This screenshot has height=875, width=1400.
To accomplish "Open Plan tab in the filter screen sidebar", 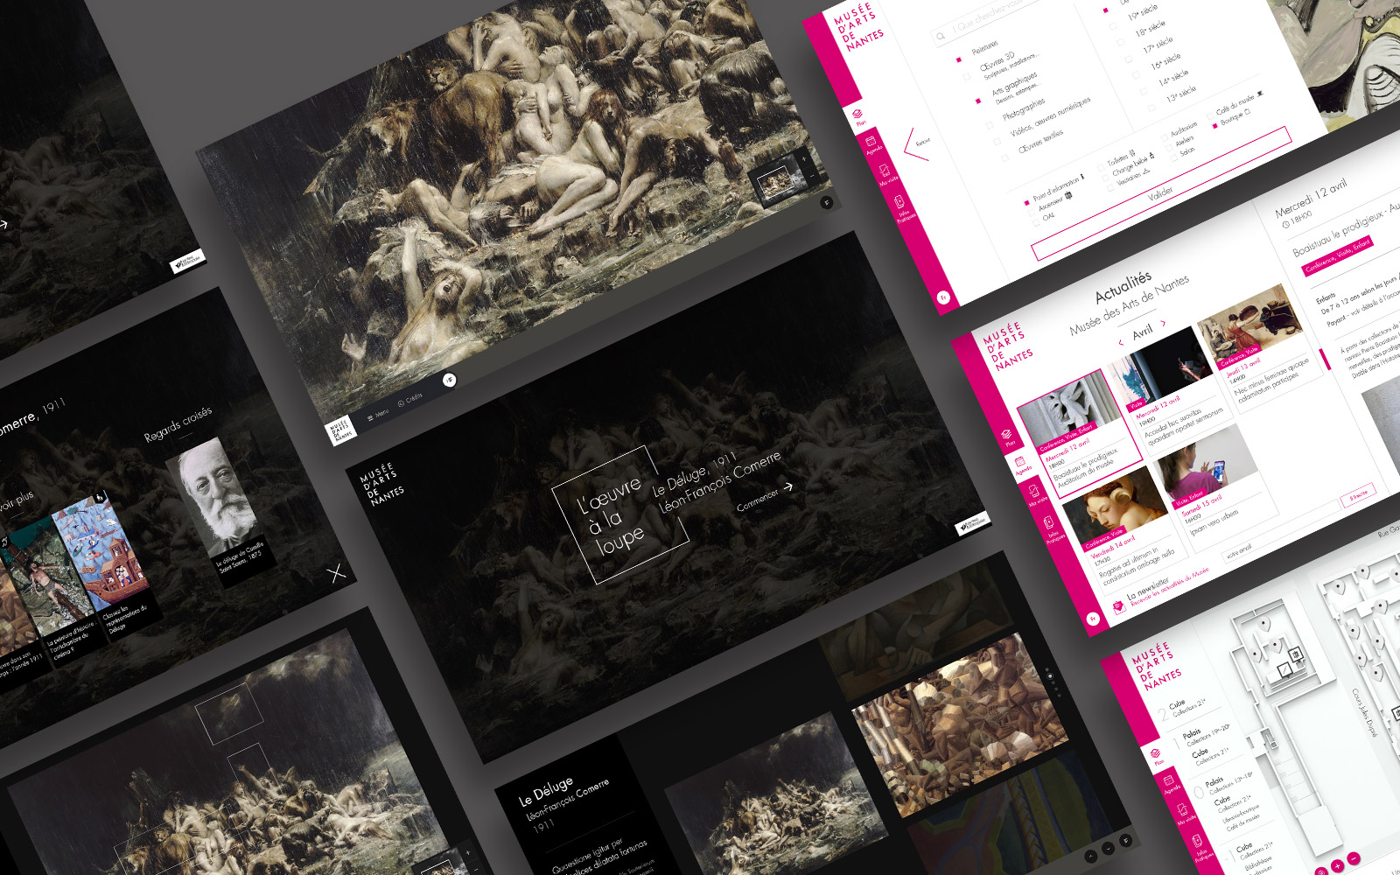I will pos(858,117).
